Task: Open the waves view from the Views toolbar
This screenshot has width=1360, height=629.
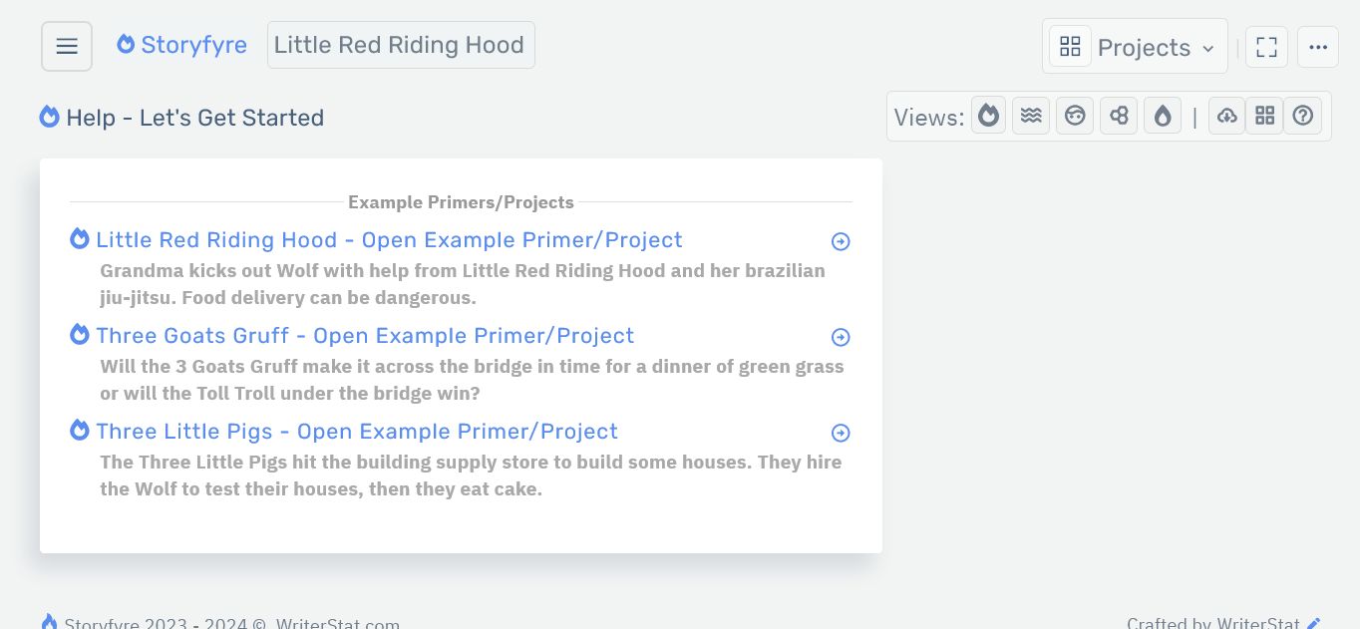Action: (x=1031, y=115)
